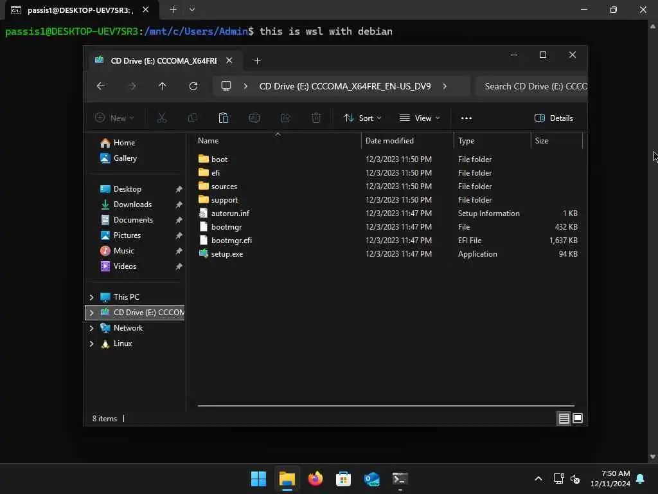Select the support folder
This screenshot has width=658, height=494.
pos(224,200)
